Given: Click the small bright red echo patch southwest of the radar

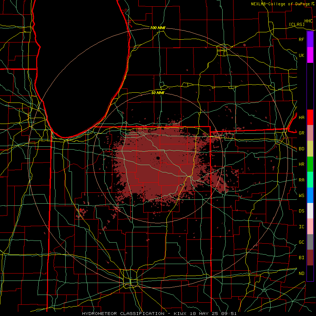Looking at the screenshot, I should (x=80, y=210).
